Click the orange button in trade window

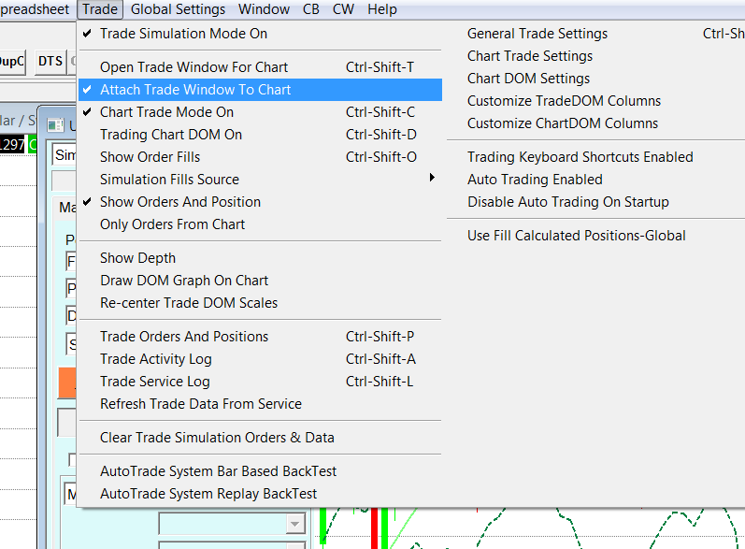(x=67, y=383)
